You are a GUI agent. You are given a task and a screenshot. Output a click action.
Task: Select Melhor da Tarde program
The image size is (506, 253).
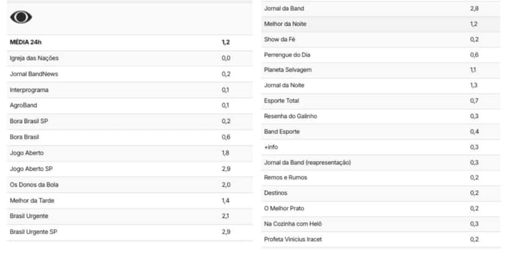point(130,200)
